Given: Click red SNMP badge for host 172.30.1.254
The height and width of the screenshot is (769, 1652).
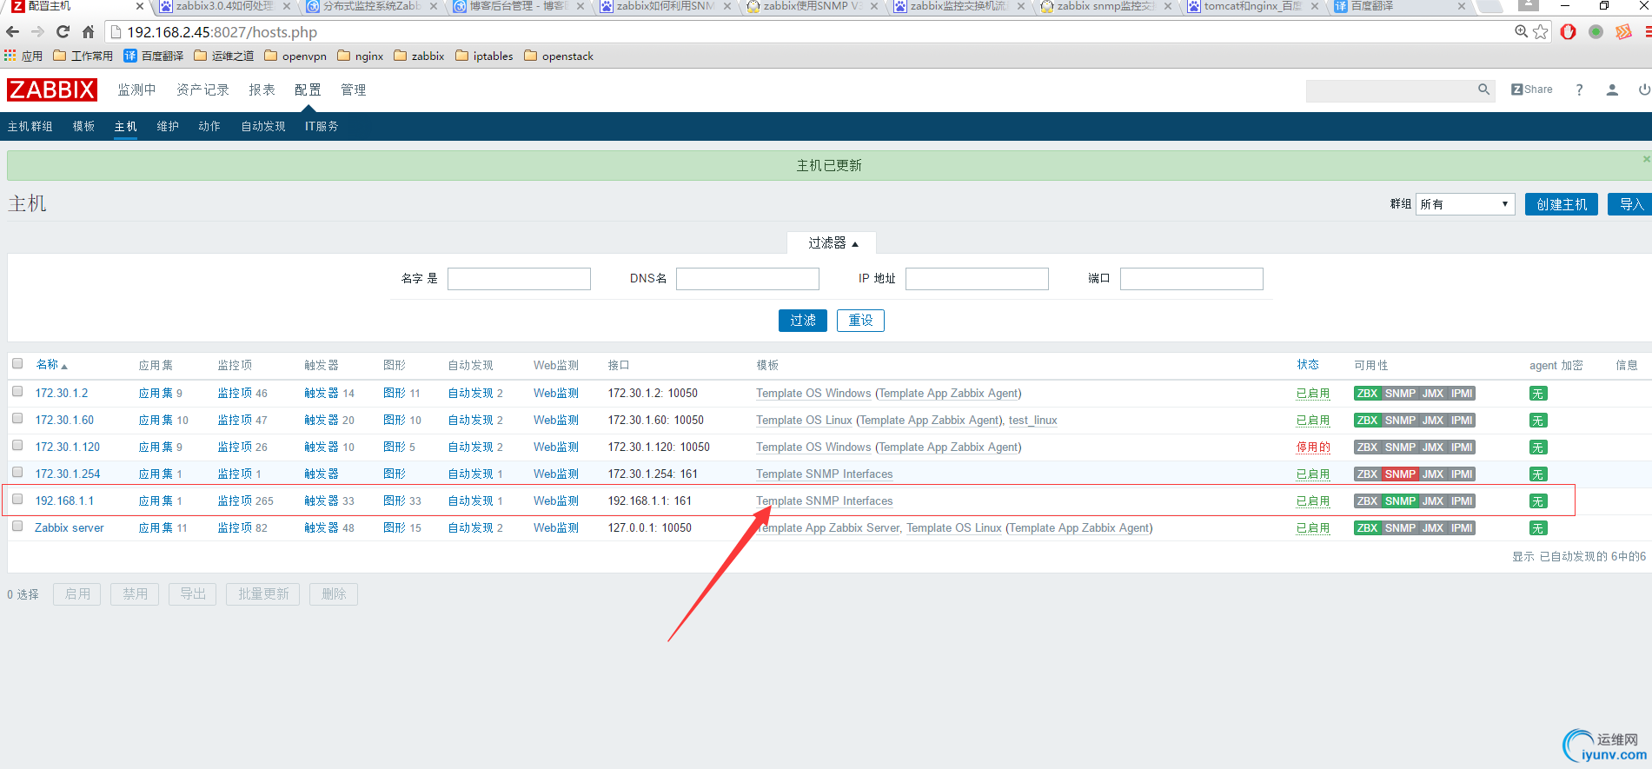Looking at the screenshot, I should [1400, 474].
